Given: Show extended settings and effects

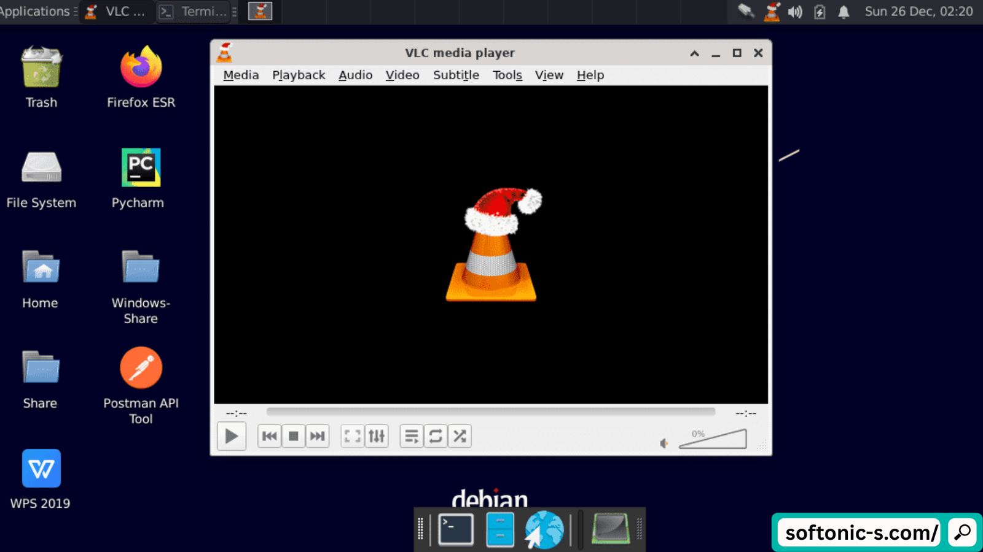Looking at the screenshot, I should pyautogui.click(x=377, y=436).
